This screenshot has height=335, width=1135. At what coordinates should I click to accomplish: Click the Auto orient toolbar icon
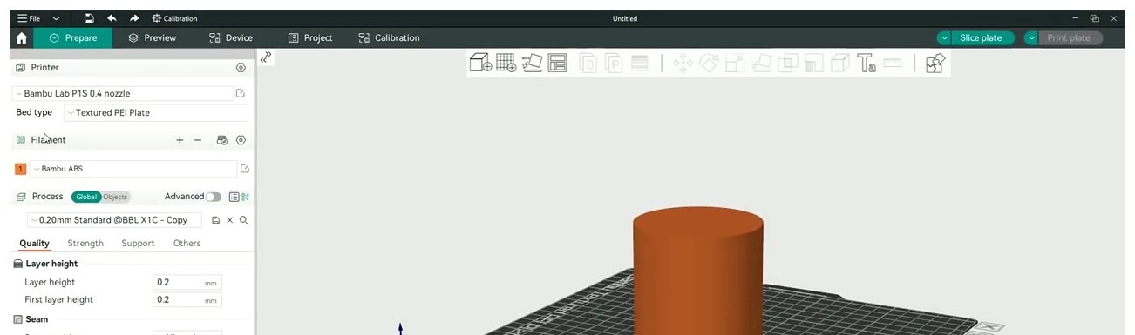(x=533, y=63)
